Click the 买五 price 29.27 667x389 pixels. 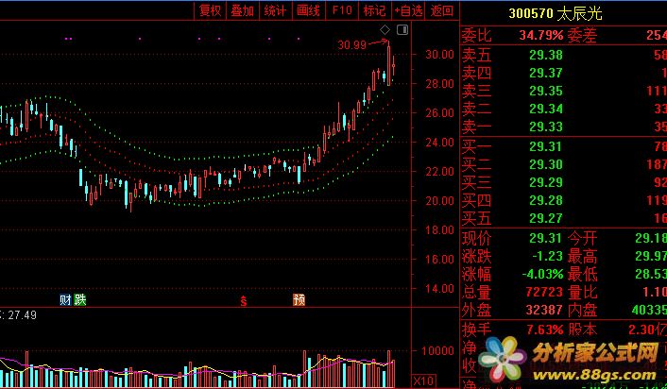pyautogui.click(x=546, y=218)
